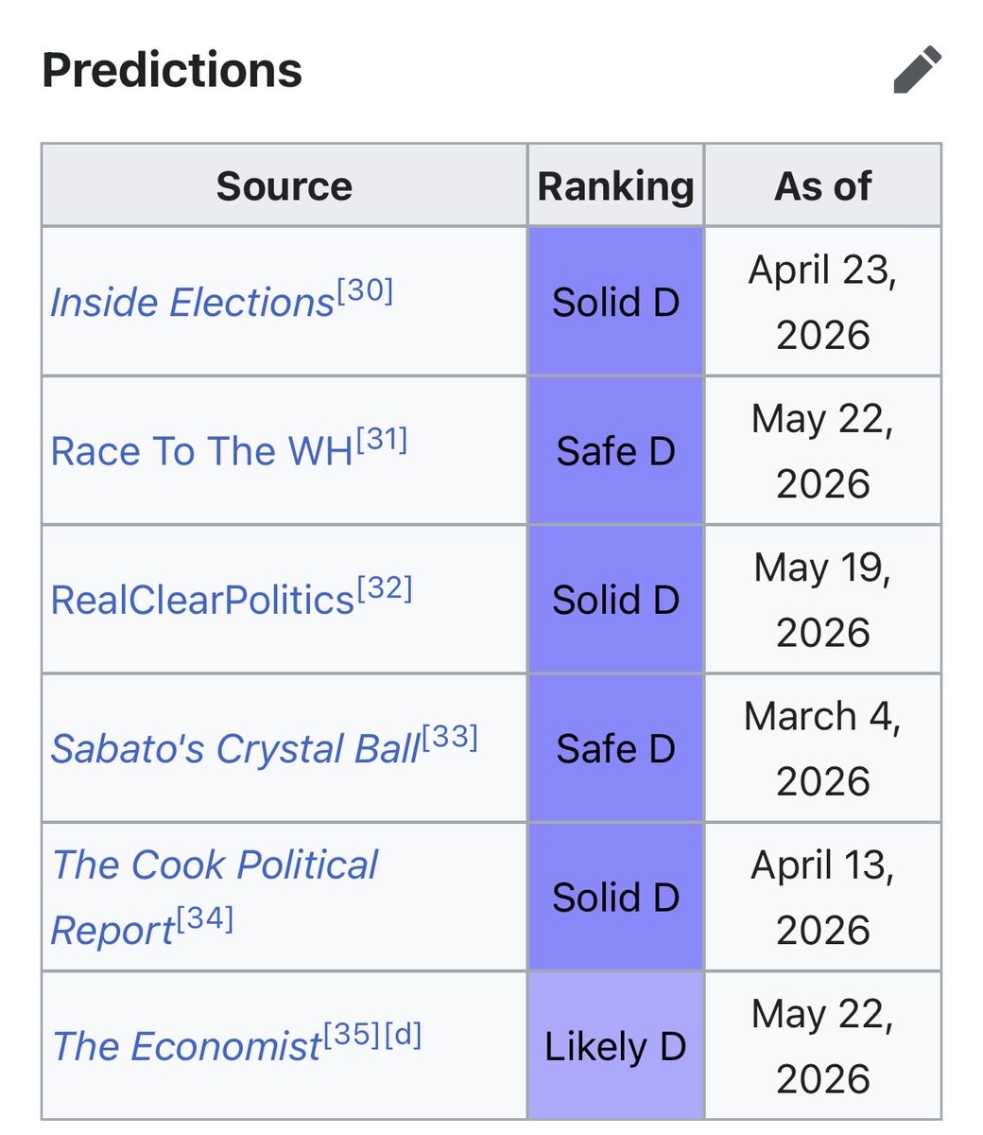The height and width of the screenshot is (1135, 983).
Task: Open The Cook Political Report link
Action: tap(215, 897)
